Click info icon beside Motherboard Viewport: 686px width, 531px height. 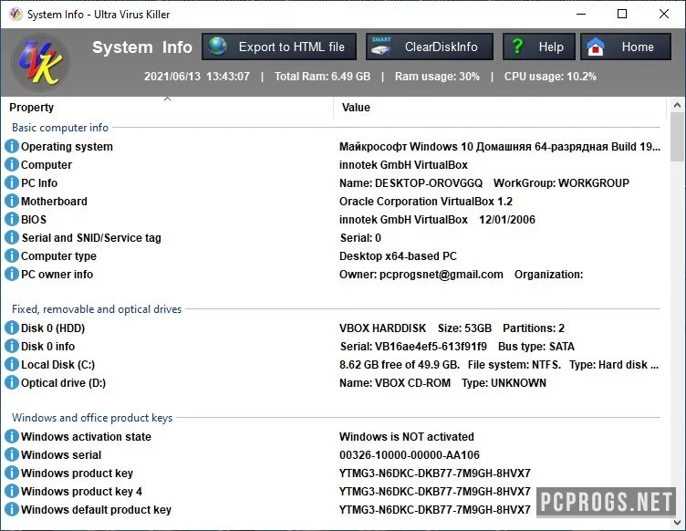(x=12, y=202)
